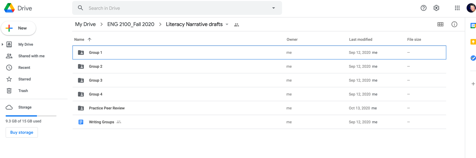Switch to grid layout view

click(440, 24)
